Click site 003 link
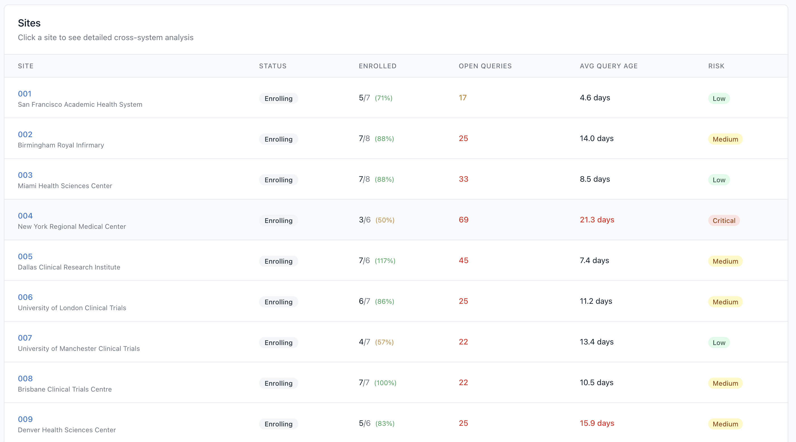This screenshot has height=442, width=796. click(25, 175)
